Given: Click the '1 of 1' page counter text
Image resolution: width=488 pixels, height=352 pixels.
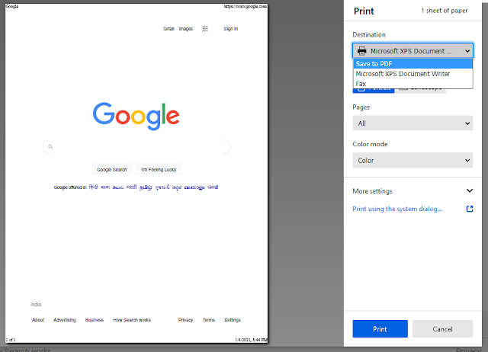Looking at the screenshot, I should click(x=11, y=340).
